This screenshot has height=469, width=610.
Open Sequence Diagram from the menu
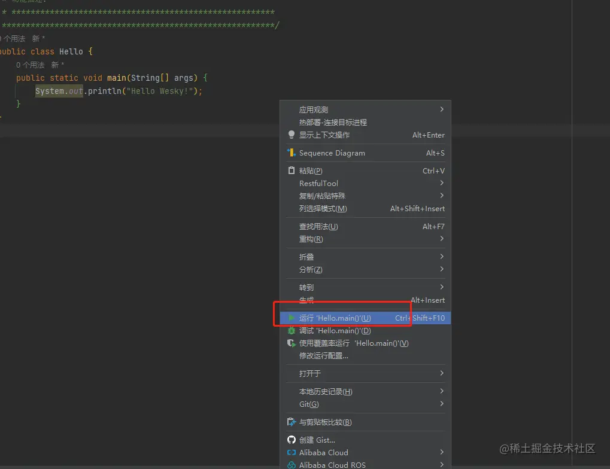tap(365, 153)
